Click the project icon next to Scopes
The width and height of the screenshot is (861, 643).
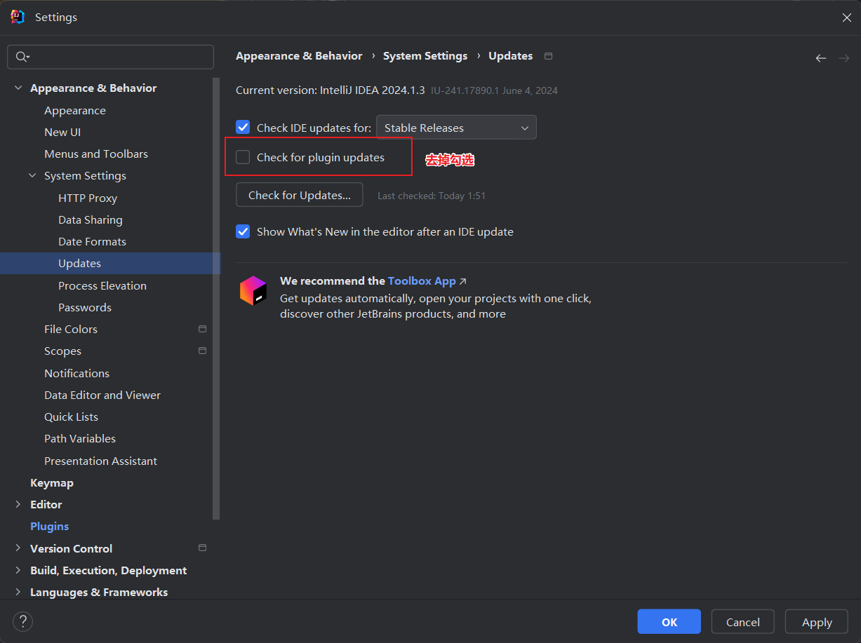202,351
